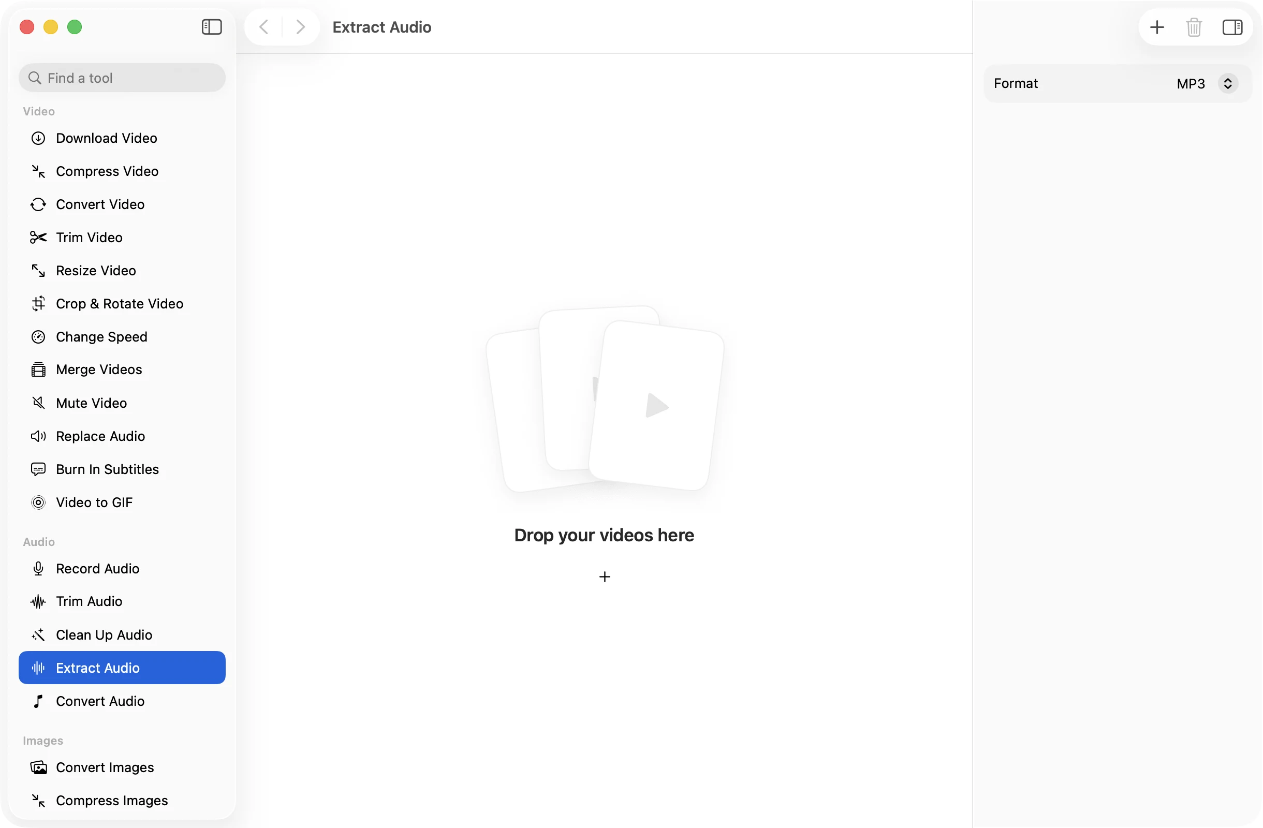Click the trash icon in the toolbar
1263x828 pixels.
pos(1194,26)
